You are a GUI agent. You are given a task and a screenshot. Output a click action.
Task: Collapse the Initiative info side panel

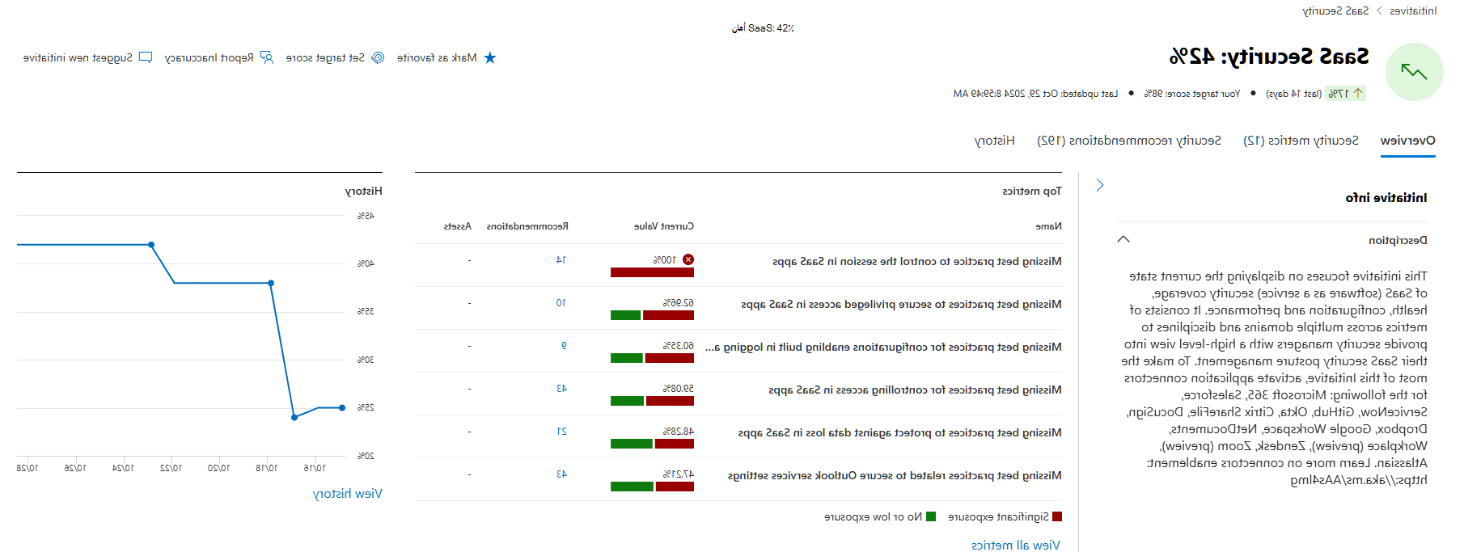coord(1100,185)
